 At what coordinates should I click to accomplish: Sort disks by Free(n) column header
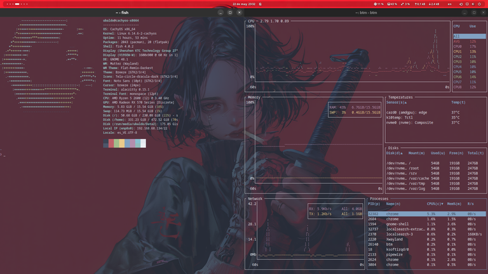pyautogui.click(x=456, y=153)
